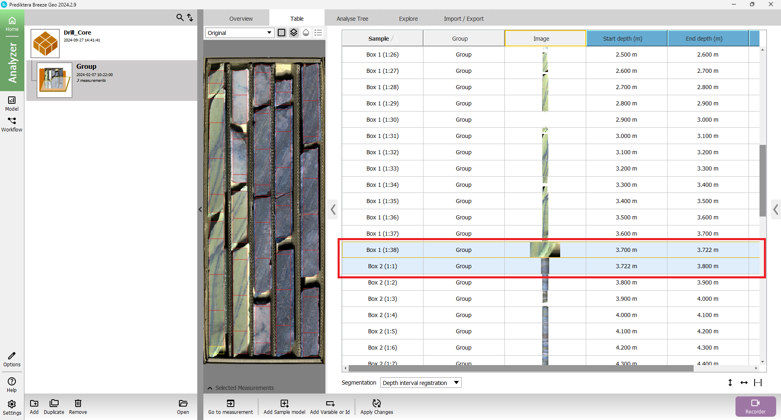Click the Recorder button
781x420 pixels.
click(755, 406)
